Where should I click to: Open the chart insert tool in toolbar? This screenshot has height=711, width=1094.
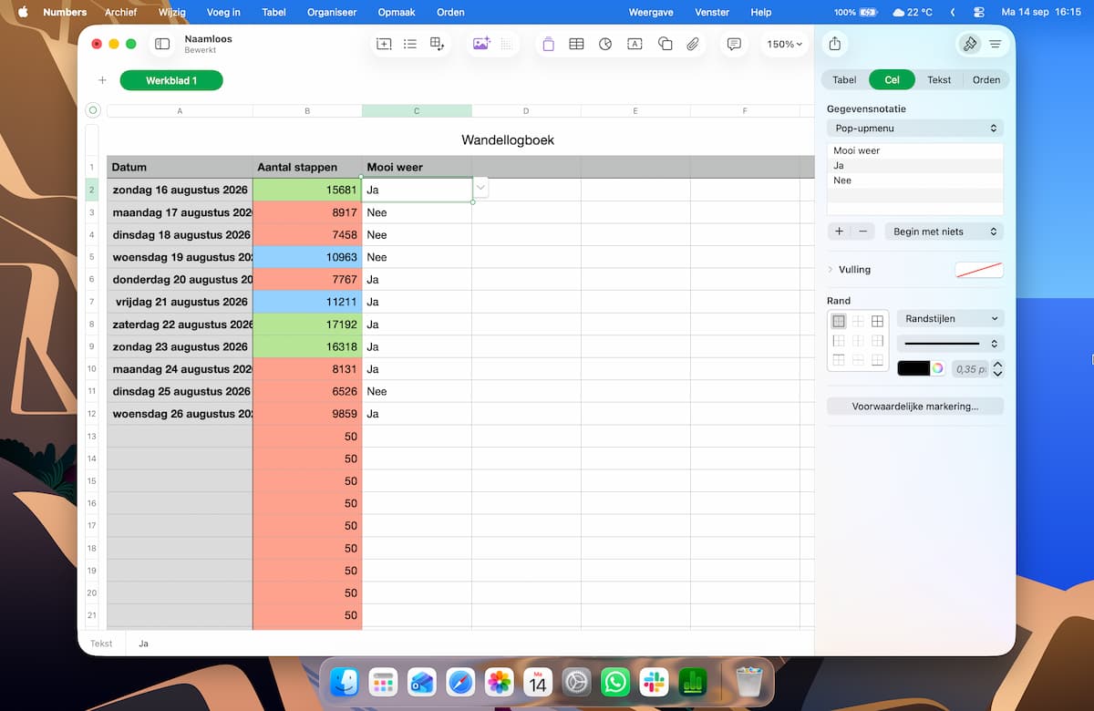(605, 44)
